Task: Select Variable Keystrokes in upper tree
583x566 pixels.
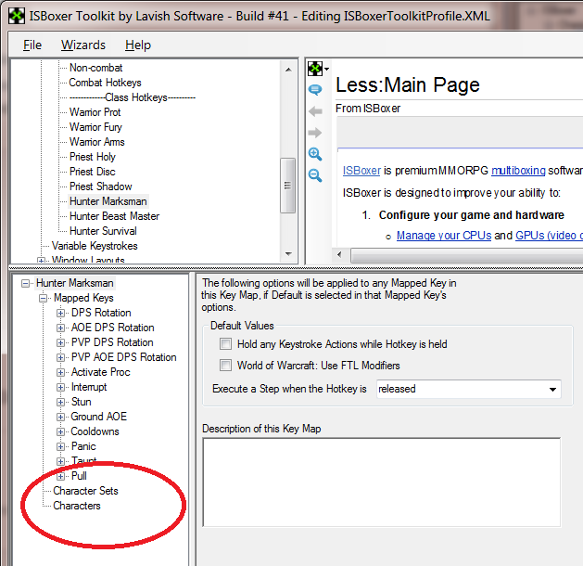Action: tap(95, 246)
